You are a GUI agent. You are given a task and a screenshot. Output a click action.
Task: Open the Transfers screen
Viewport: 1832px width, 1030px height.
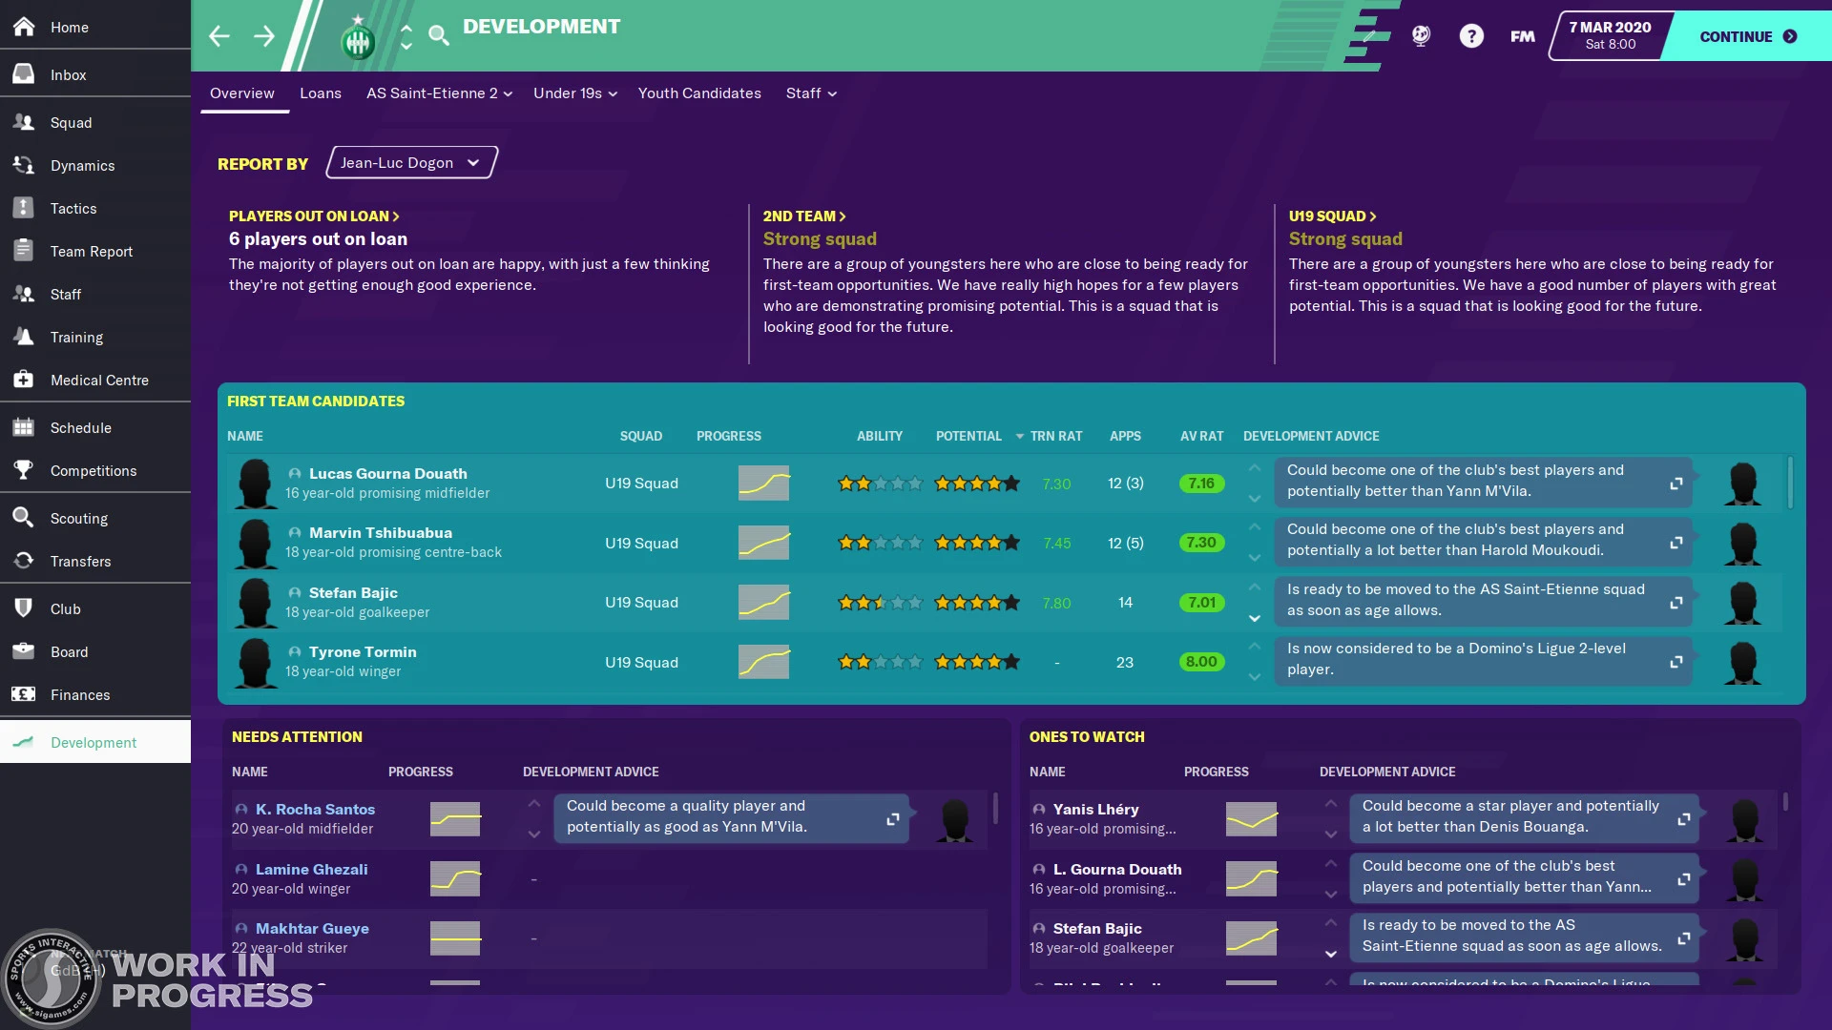coord(78,561)
